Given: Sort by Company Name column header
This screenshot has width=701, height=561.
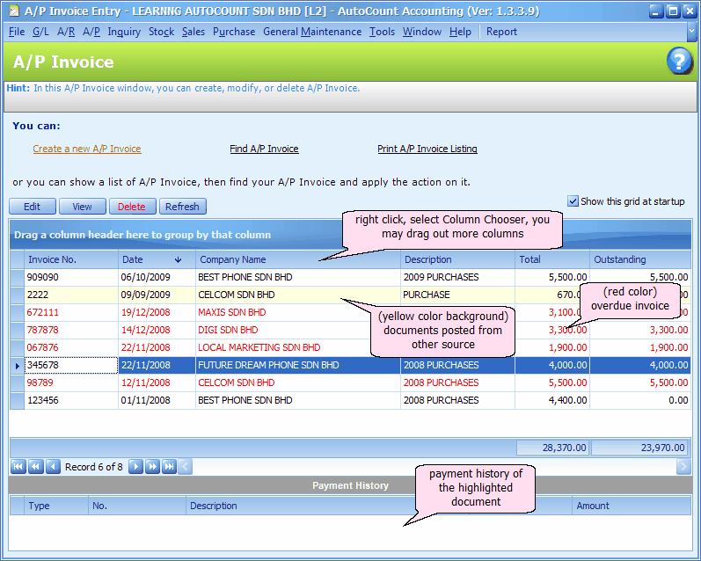Looking at the screenshot, I should coord(298,259).
